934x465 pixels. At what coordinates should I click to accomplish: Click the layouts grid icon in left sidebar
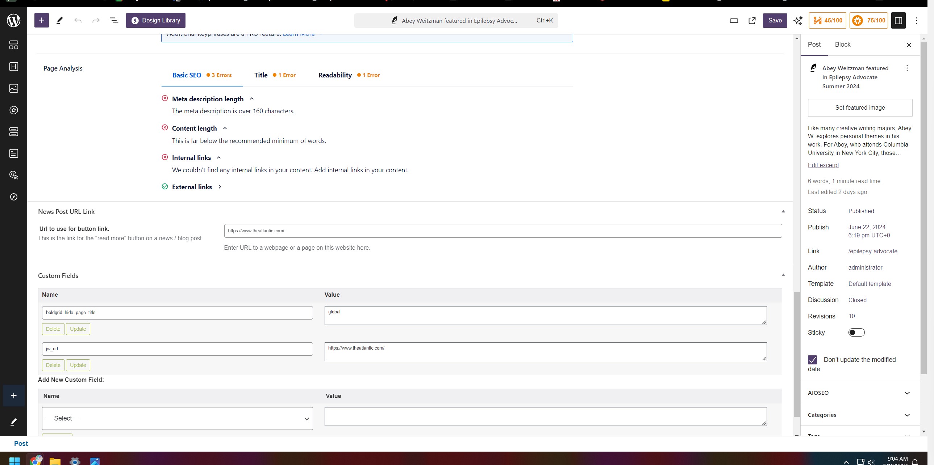[13, 45]
